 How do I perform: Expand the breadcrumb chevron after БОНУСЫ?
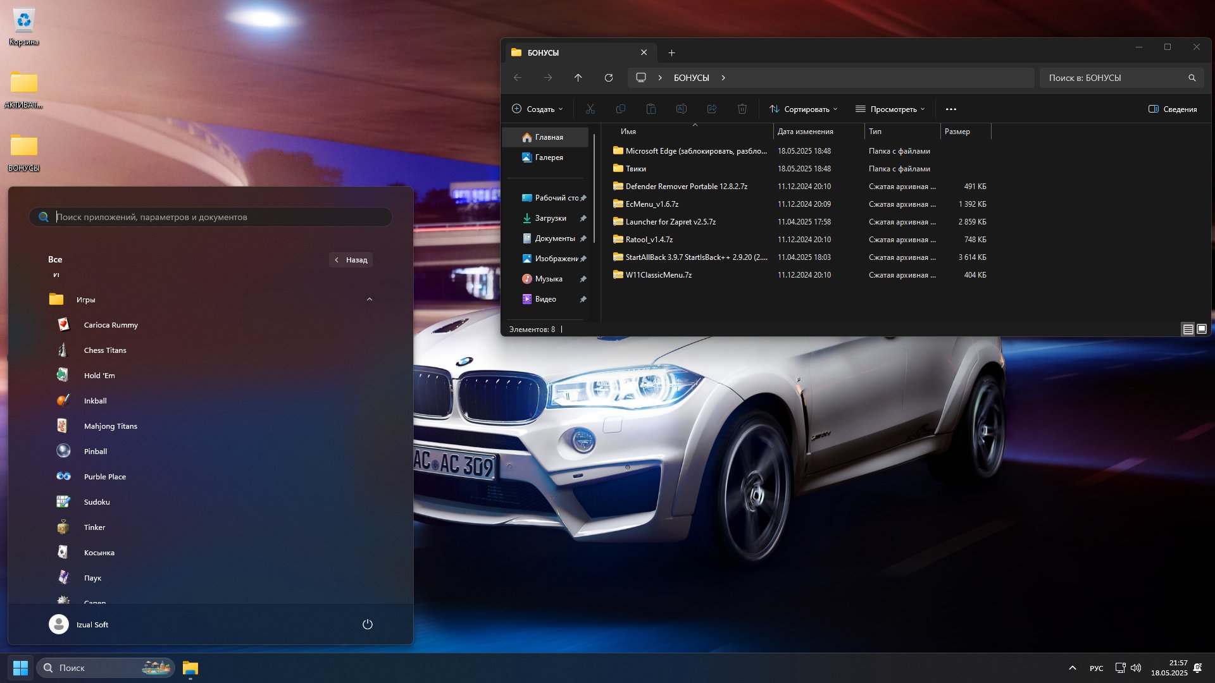[723, 78]
